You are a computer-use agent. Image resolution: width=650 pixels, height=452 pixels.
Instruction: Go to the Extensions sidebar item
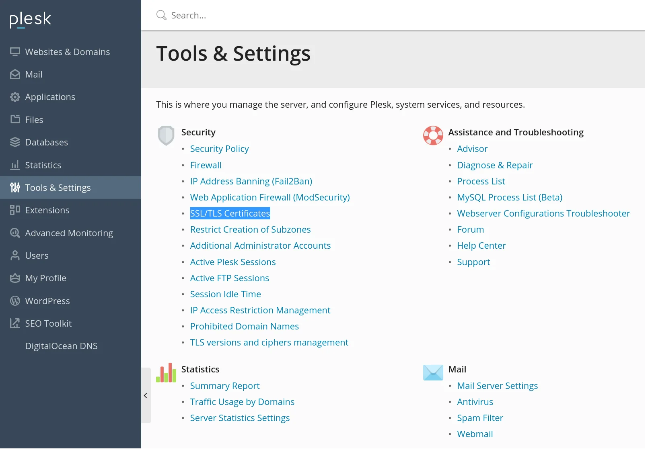tap(47, 210)
